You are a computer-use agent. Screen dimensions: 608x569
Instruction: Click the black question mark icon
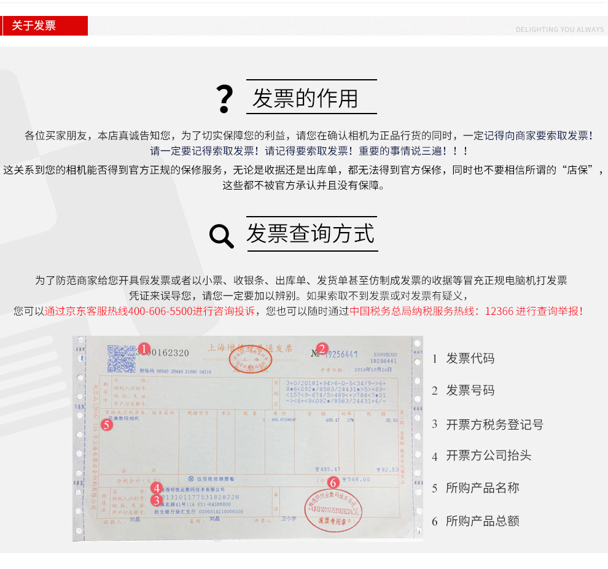click(x=225, y=99)
